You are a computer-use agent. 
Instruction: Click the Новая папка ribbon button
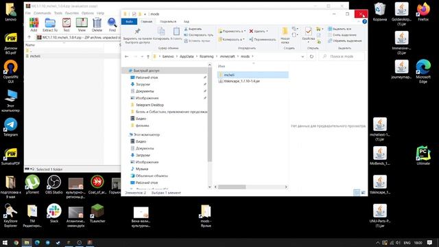[285, 36]
